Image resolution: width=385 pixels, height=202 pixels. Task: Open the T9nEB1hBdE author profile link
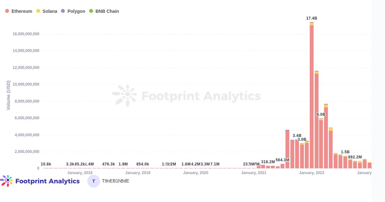coord(116,181)
